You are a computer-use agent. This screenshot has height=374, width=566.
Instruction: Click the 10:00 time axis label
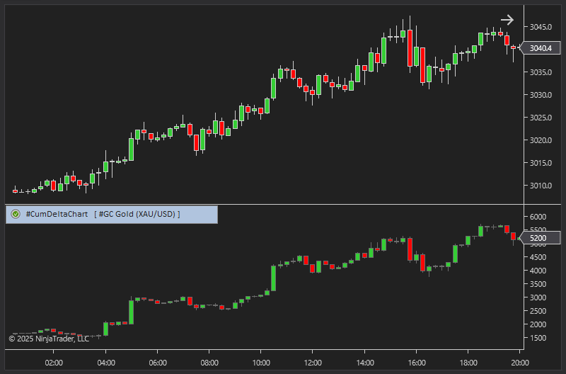point(260,362)
